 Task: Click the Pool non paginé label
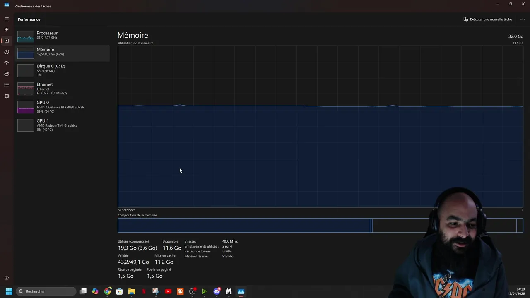[x=159, y=269]
